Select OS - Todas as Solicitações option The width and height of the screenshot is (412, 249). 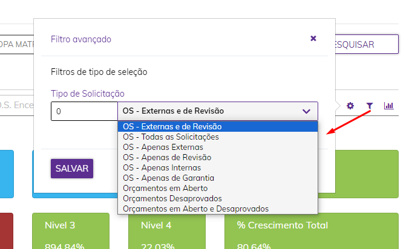(x=171, y=137)
